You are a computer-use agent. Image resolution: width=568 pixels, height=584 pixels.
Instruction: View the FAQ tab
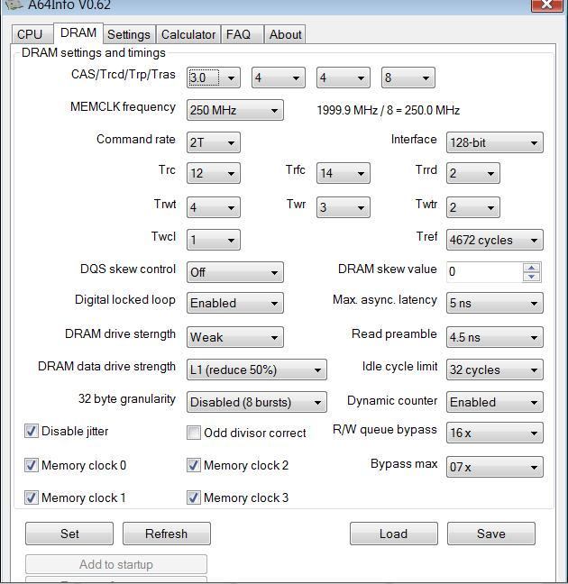243,34
